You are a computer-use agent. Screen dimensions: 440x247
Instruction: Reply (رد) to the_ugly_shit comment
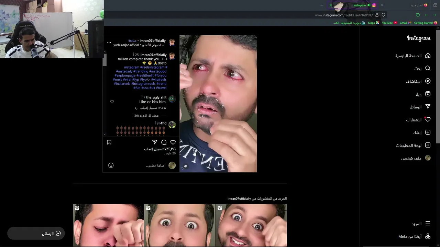[136, 108]
